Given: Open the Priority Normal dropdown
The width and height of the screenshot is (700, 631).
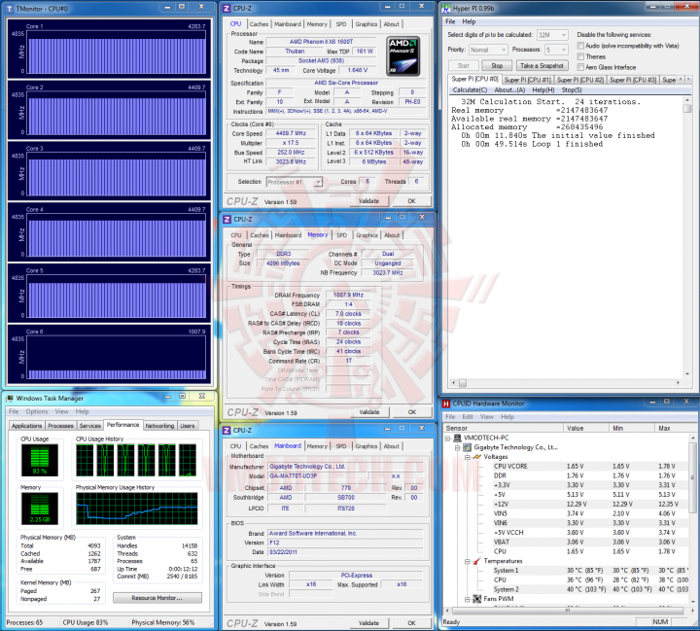Looking at the screenshot, I should [x=487, y=50].
